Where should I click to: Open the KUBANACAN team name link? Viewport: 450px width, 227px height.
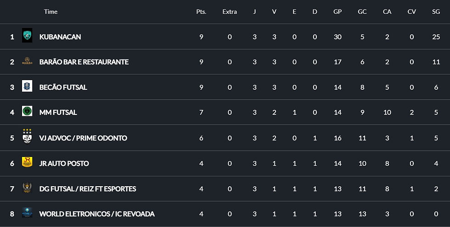pos(60,37)
